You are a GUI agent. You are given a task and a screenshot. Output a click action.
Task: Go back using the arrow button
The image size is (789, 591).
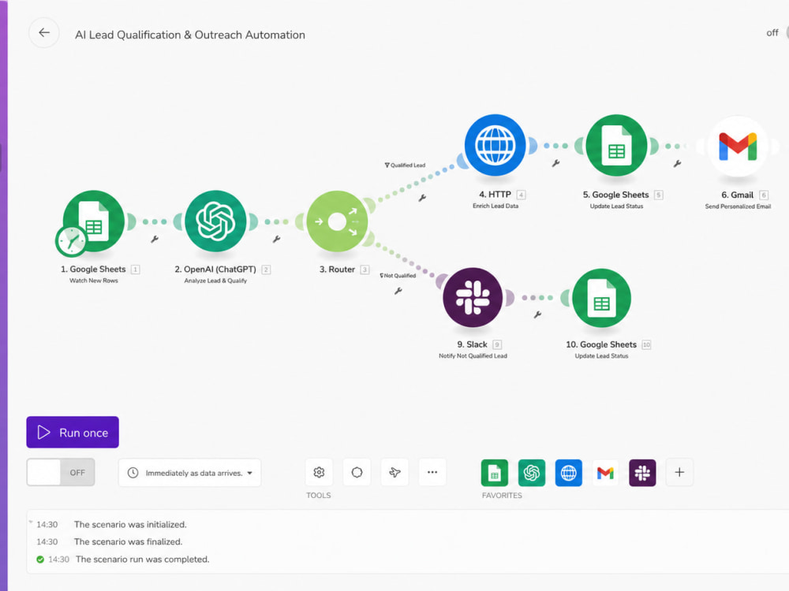click(x=44, y=32)
